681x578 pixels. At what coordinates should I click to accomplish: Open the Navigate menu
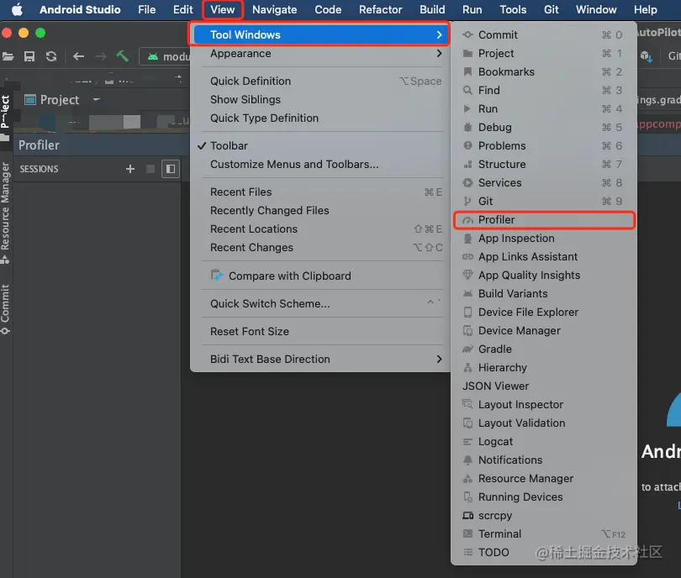(x=274, y=9)
